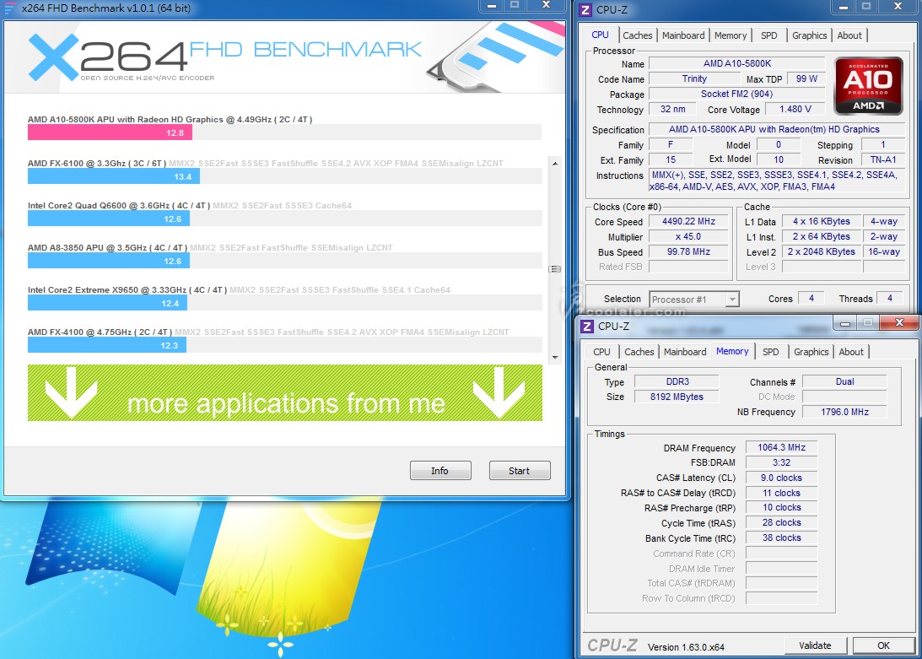The width and height of the screenshot is (922, 659).
Task: Click the Threads count field
Action: (x=890, y=299)
